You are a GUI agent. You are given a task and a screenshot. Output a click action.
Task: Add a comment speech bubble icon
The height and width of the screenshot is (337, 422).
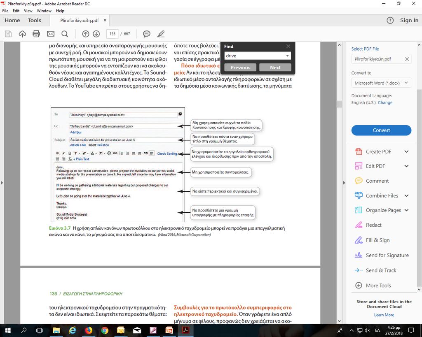pyautogui.click(x=146, y=34)
